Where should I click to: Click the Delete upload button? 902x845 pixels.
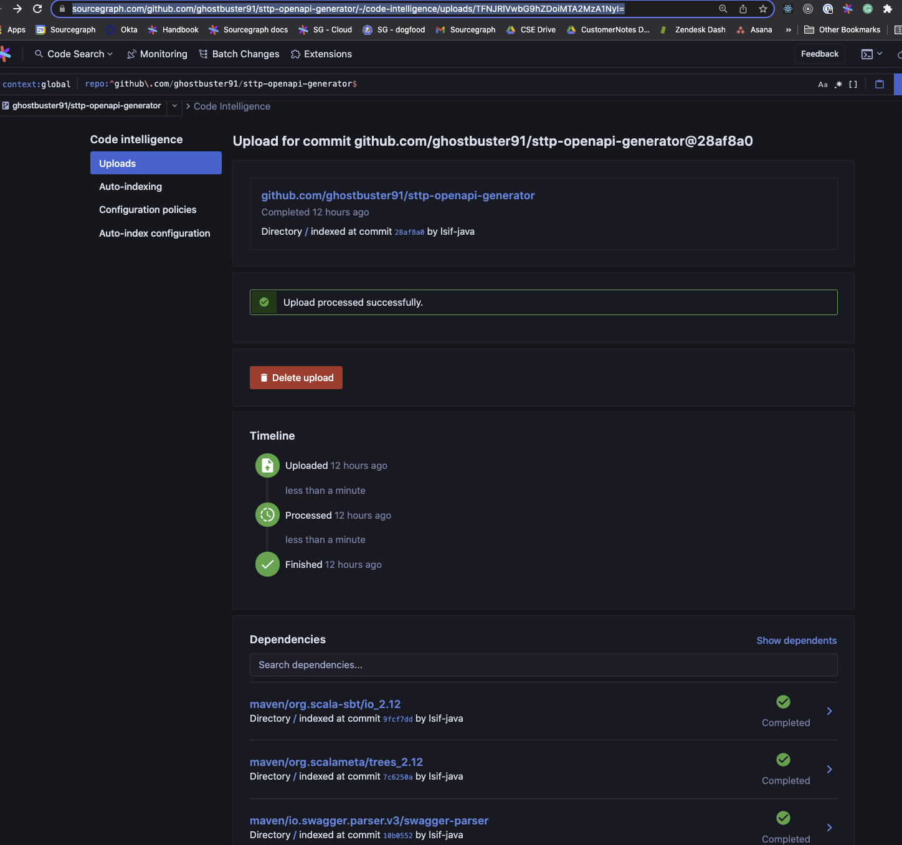[x=296, y=377]
